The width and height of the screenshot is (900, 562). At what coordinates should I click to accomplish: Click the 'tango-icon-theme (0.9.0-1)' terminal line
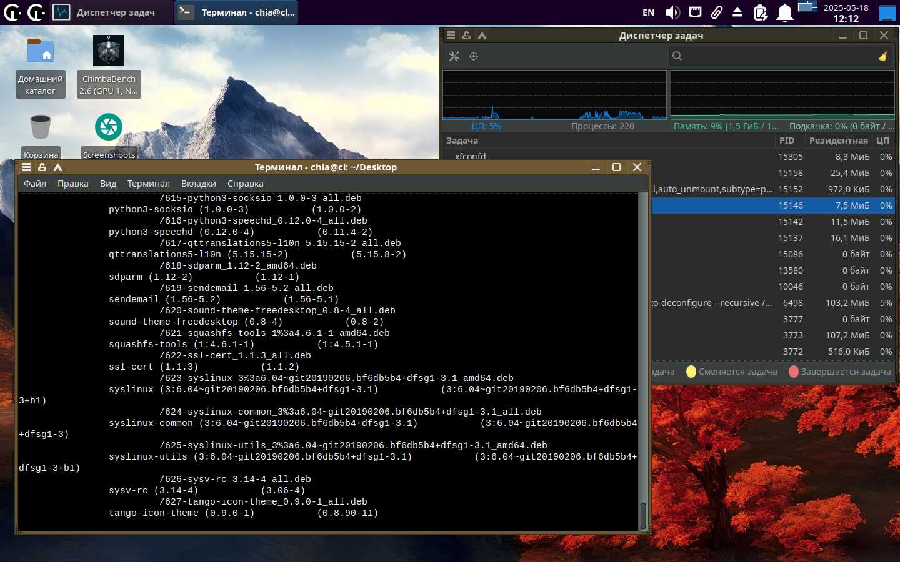coord(244,513)
